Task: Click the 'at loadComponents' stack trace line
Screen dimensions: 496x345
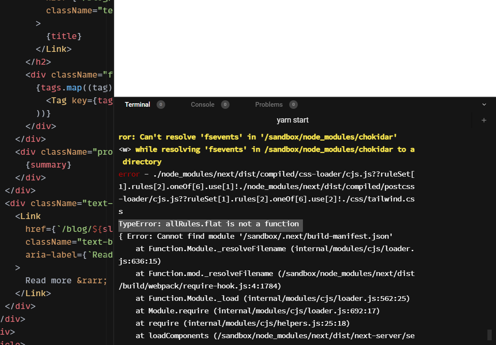Action: (x=275, y=336)
